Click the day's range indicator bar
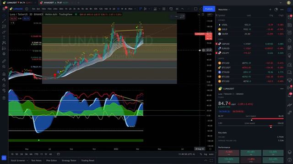Screen dimensions: 293x164 click(x=251, y=118)
